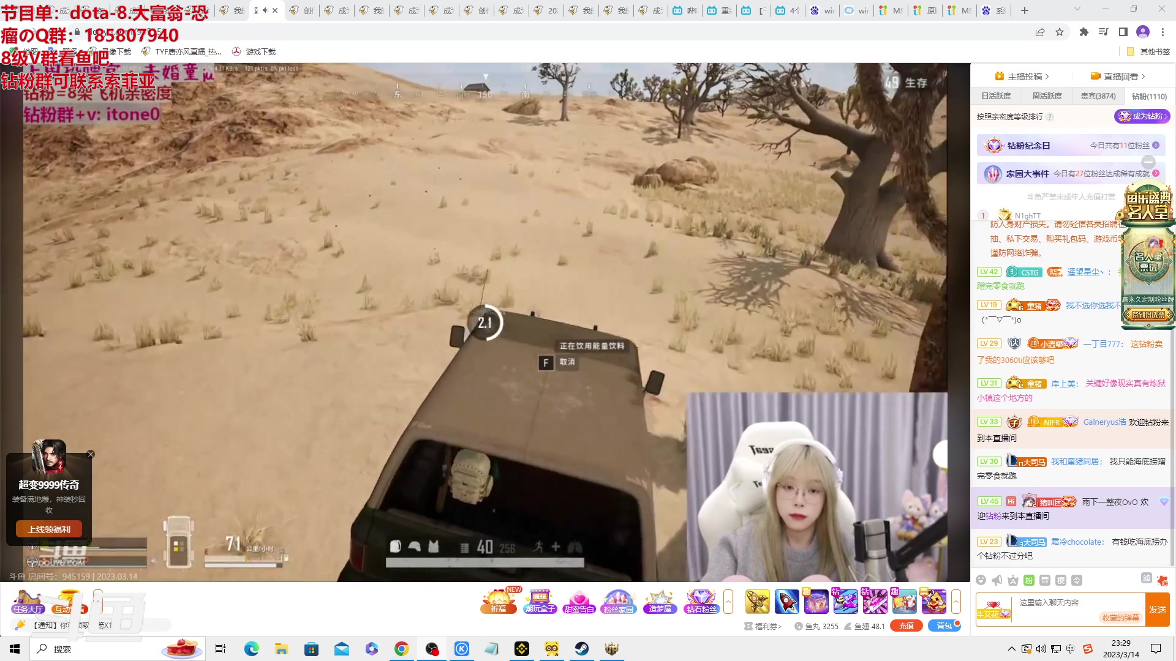This screenshot has width=1176, height=661.
Task: Click the 签到得选票 button on the widget
Action: [1148, 315]
